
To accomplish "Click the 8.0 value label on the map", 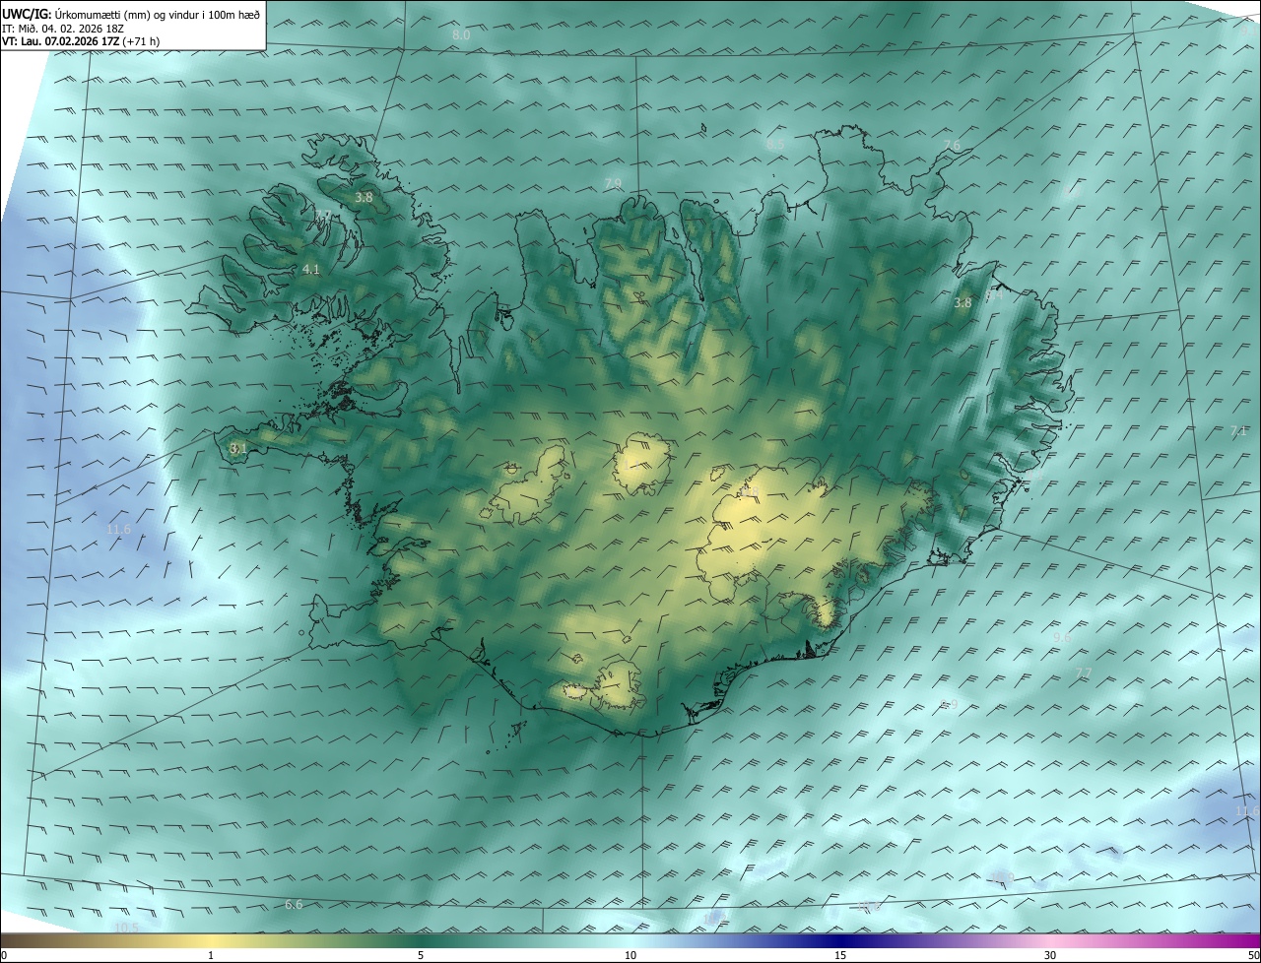I will (x=461, y=35).
